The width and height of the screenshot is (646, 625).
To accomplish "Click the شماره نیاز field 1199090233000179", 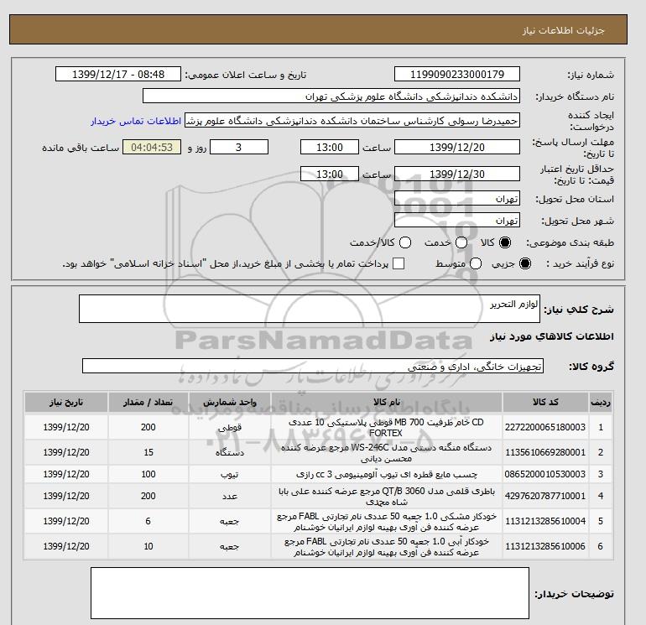I will coord(457,74).
